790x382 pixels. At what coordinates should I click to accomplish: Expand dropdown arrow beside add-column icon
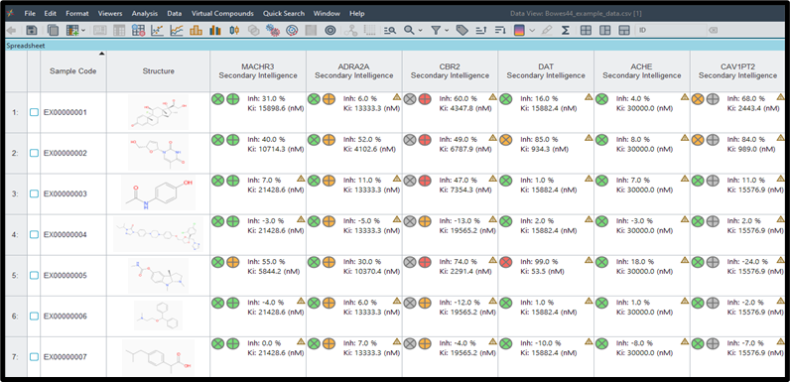[x=83, y=31]
